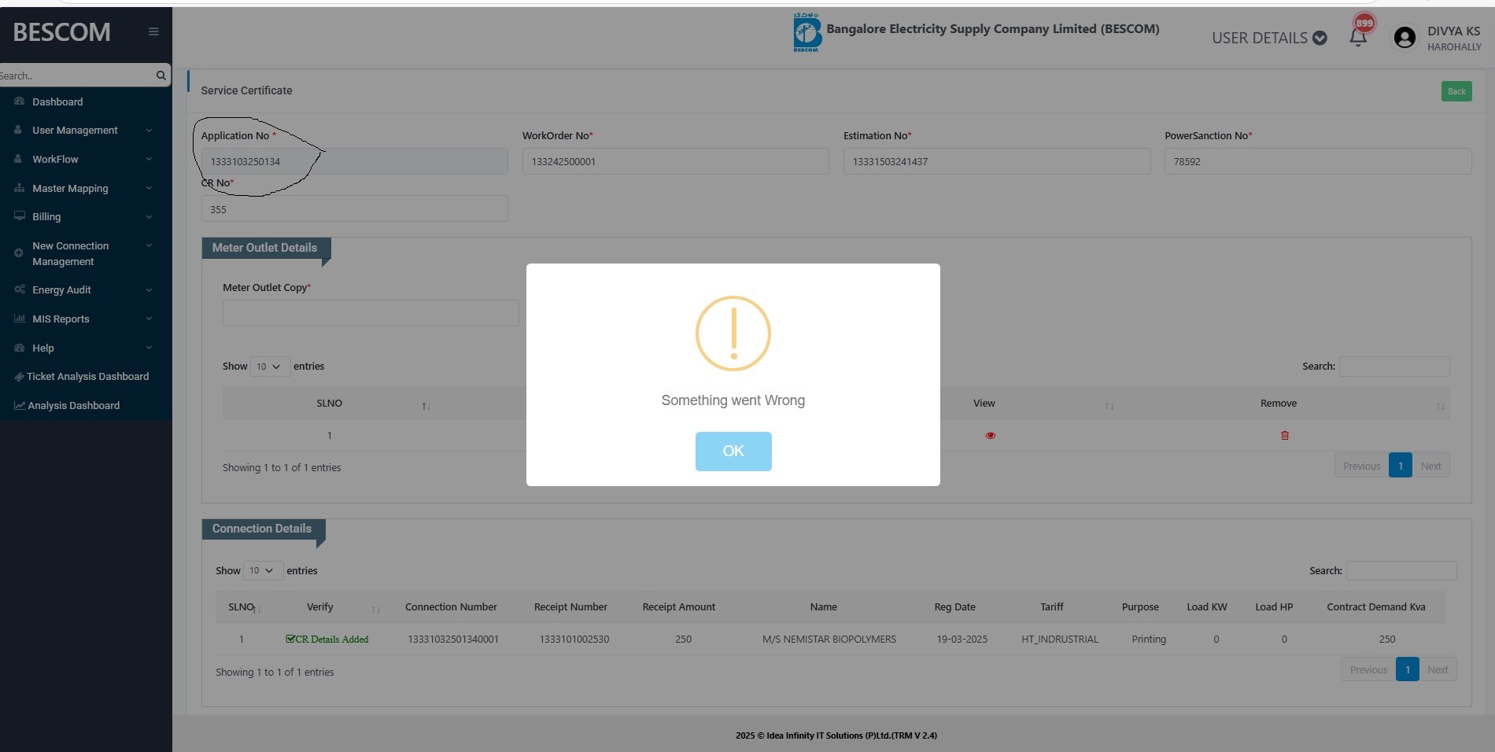Select WorkFlow in sidebar
This screenshot has height=752, width=1495.
[x=55, y=159]
